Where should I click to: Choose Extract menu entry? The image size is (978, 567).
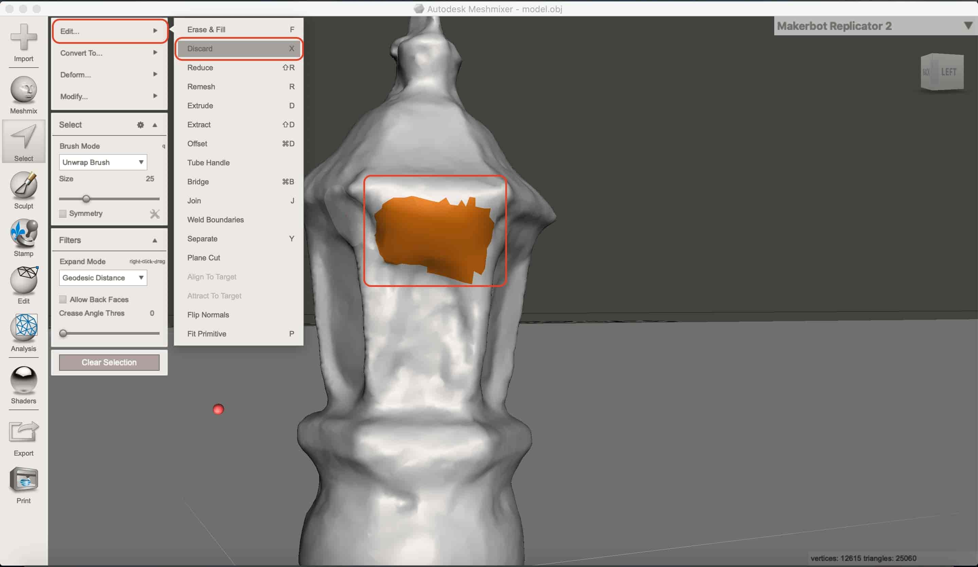click(x=239, y=125)
